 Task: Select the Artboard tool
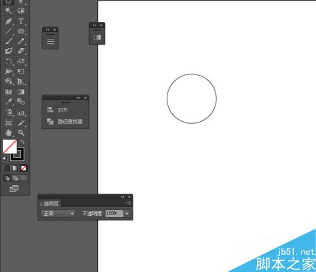(x=8, y=123)
